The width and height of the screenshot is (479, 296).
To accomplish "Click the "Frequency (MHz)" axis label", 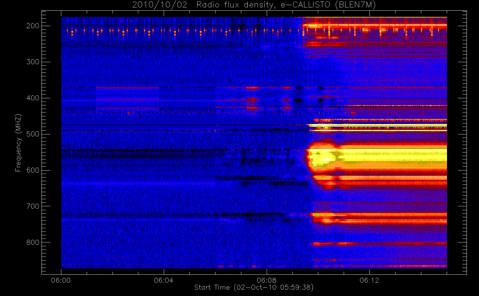I will point(18,143).
